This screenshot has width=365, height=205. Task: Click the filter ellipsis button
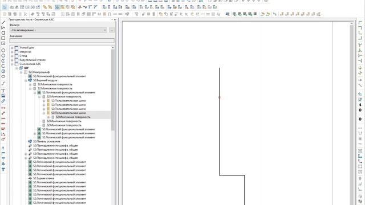112,30
